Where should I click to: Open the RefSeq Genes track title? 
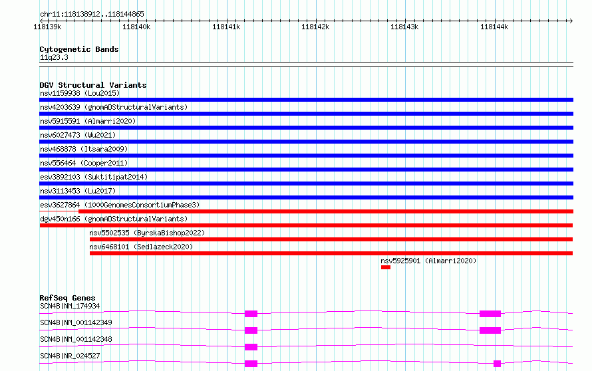[x=67, y=298]
